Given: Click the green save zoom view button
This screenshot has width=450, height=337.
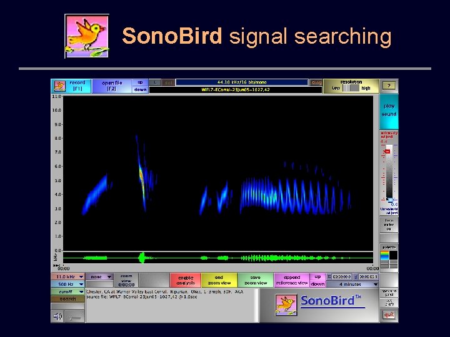Looking at the screenshot, I should coord(256,280).
